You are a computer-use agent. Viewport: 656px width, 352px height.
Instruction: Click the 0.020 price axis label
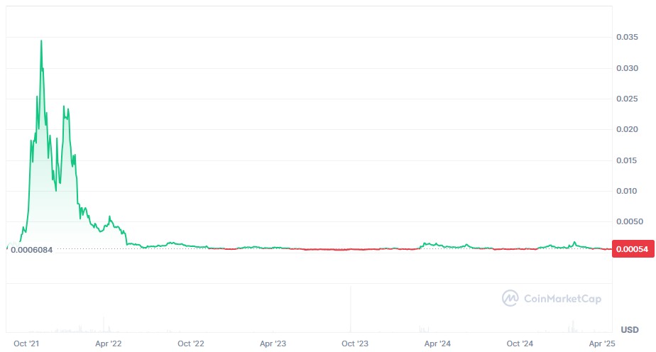pyautogui.click(x=627, y=130)
